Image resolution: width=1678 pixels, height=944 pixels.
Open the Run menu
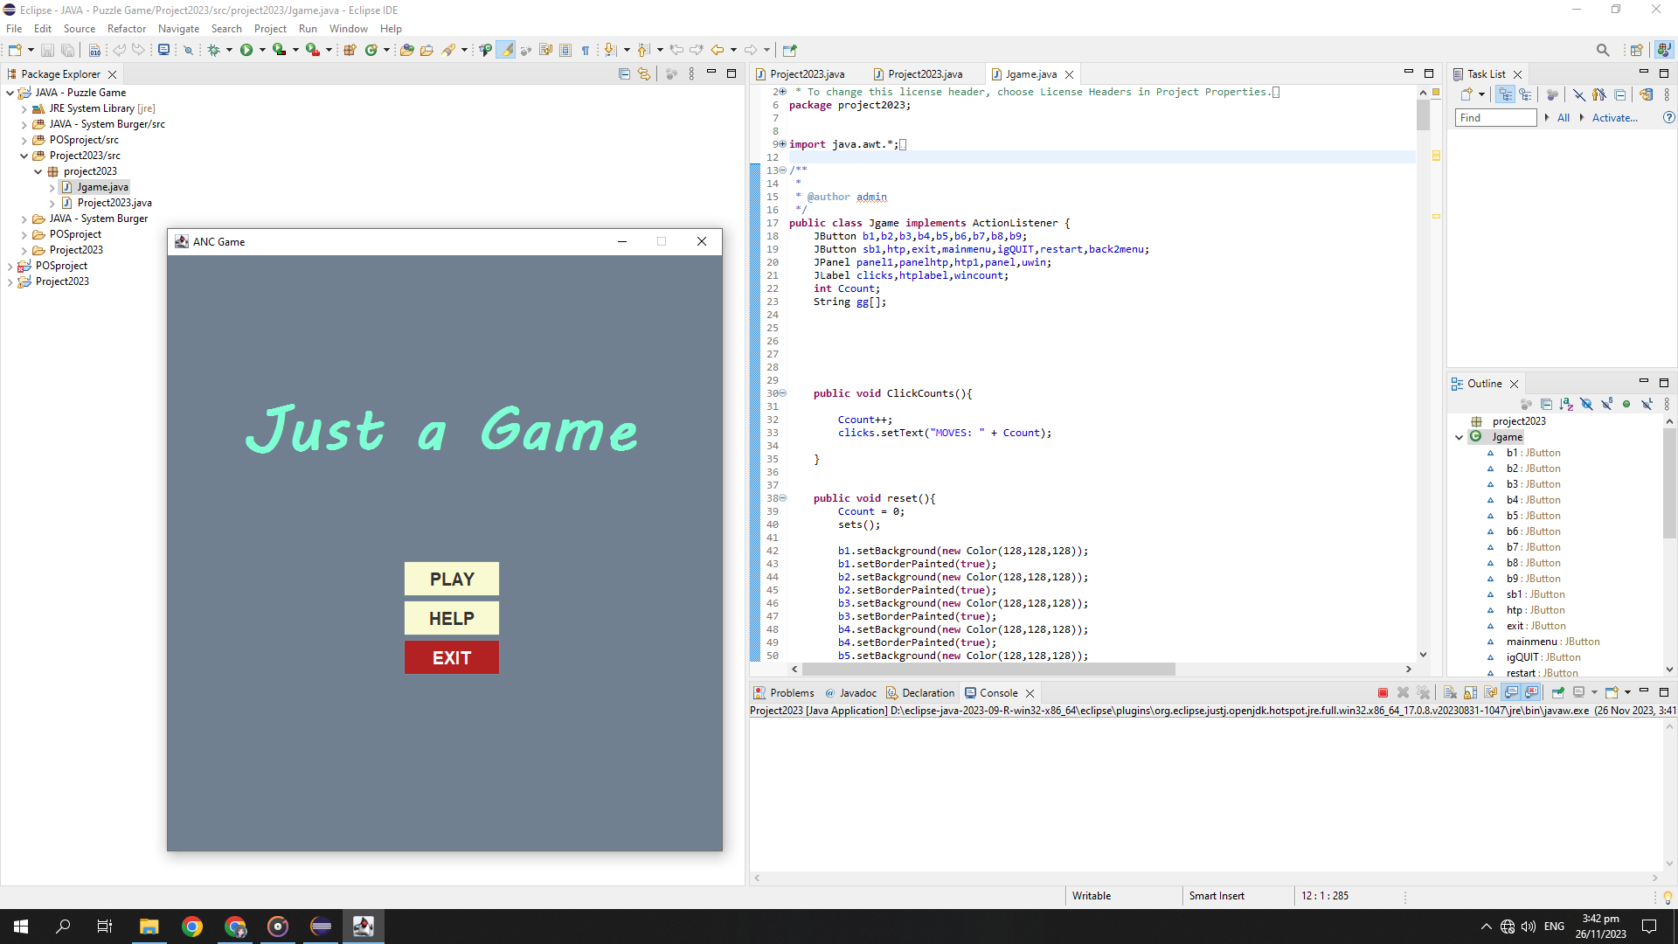coord(308,29)
